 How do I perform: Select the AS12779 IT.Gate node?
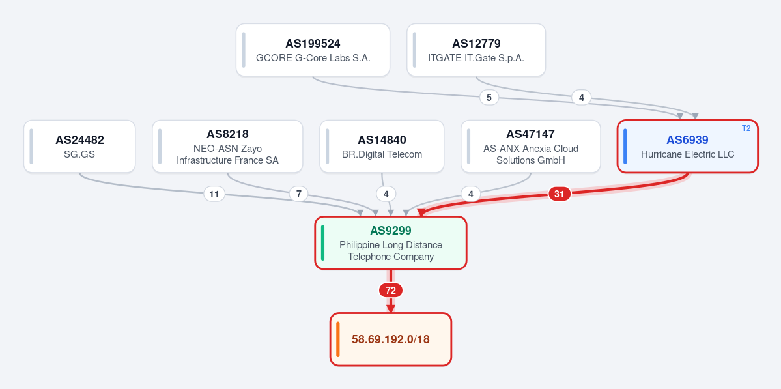pos(476,50)
